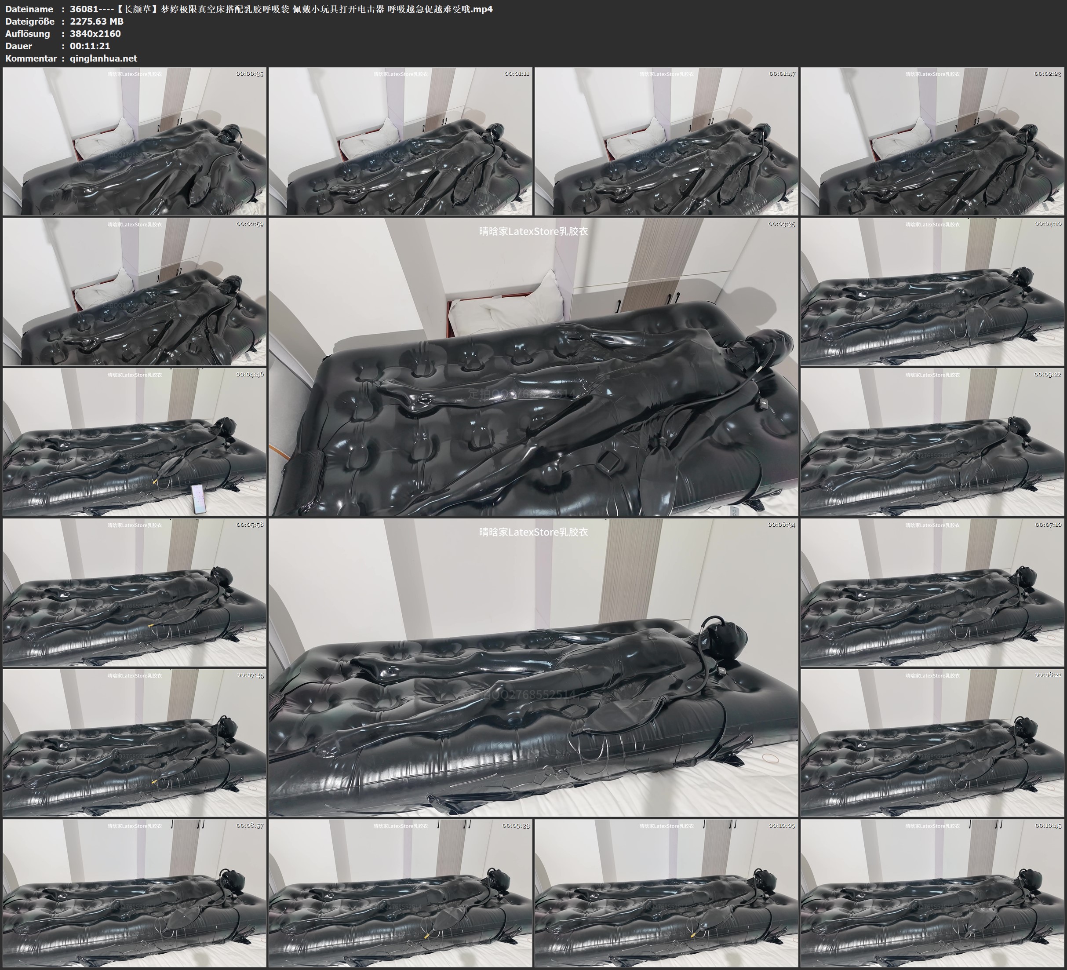Select the frame at 00:04:46
Screen dimensions: 1067x970
pos(135,441)
